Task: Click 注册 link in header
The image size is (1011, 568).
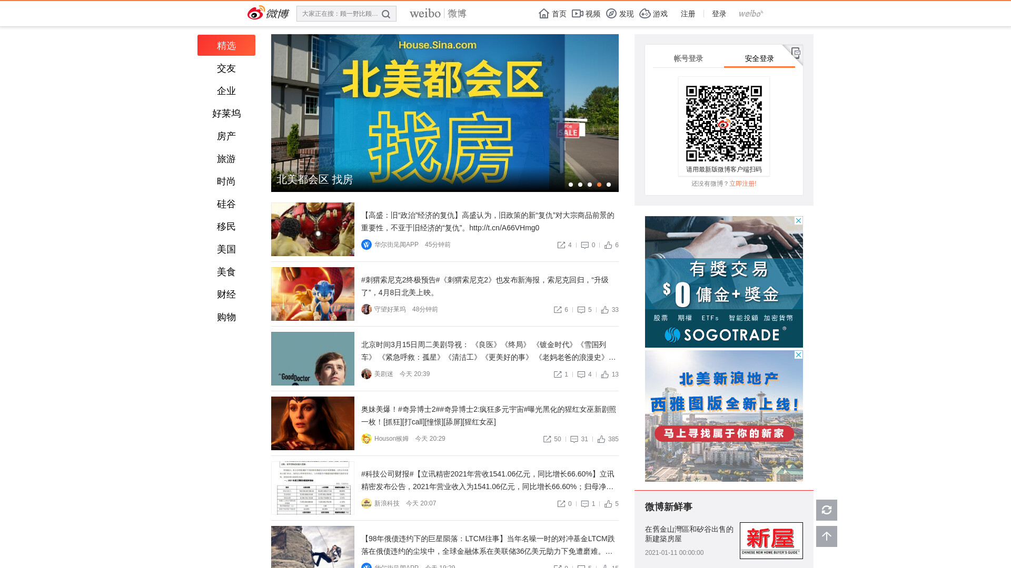Action: point(688,14)
